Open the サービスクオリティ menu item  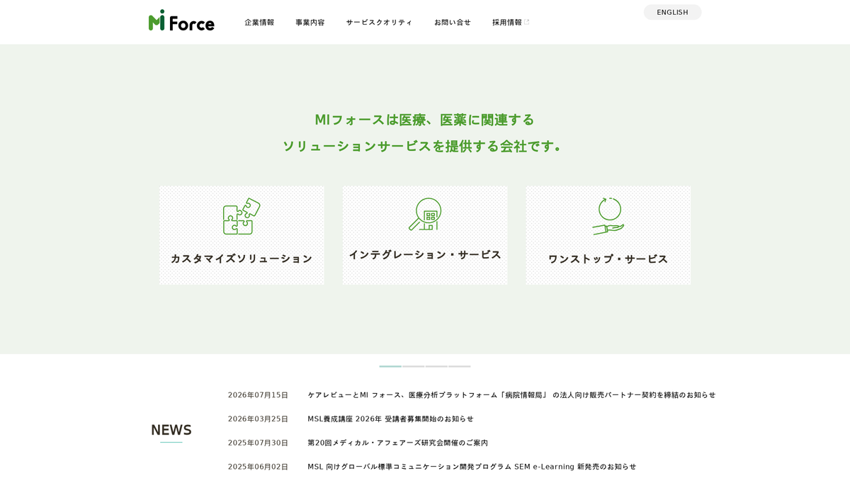coord(379,22)
